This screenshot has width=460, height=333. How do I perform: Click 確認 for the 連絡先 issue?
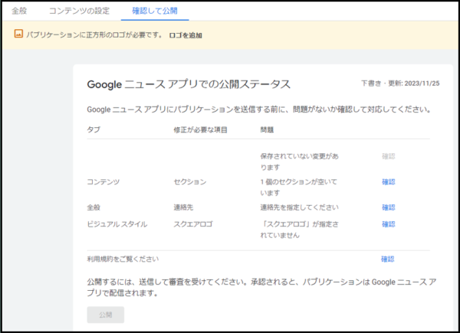[x=389, y=207]
